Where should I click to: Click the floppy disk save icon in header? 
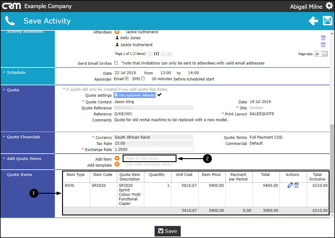pos(327,21)
